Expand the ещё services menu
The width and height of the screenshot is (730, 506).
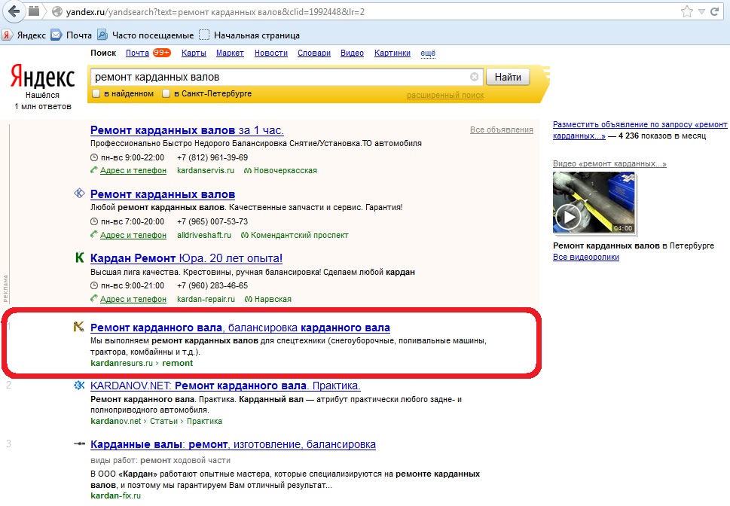click(x=428, y=53)
